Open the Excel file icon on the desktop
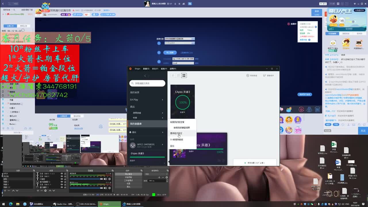This screenshot has height=207, width=368. [x=334, y=145]
